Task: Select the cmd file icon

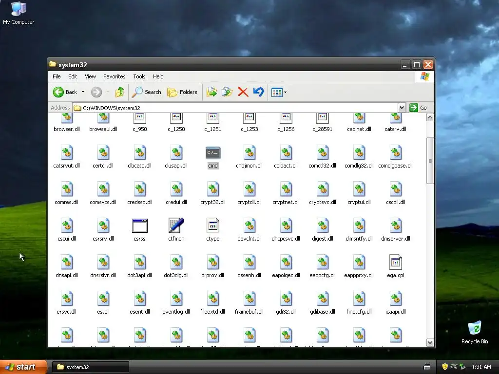Action: click(213, 152)
